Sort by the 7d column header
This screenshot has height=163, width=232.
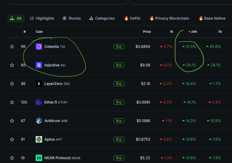(x=220, y=32)
